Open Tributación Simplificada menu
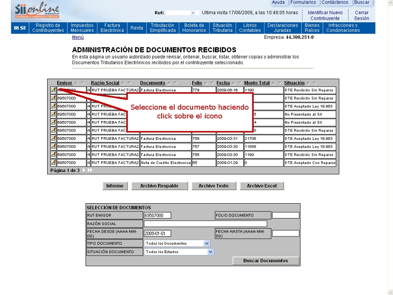Viewport: 393px width, 295px height. click(x=163, y=28)
